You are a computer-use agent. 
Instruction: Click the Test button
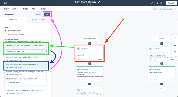pos(155,9)
